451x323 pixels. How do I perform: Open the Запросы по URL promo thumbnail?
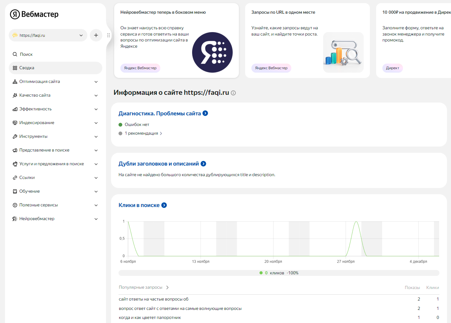343,52
